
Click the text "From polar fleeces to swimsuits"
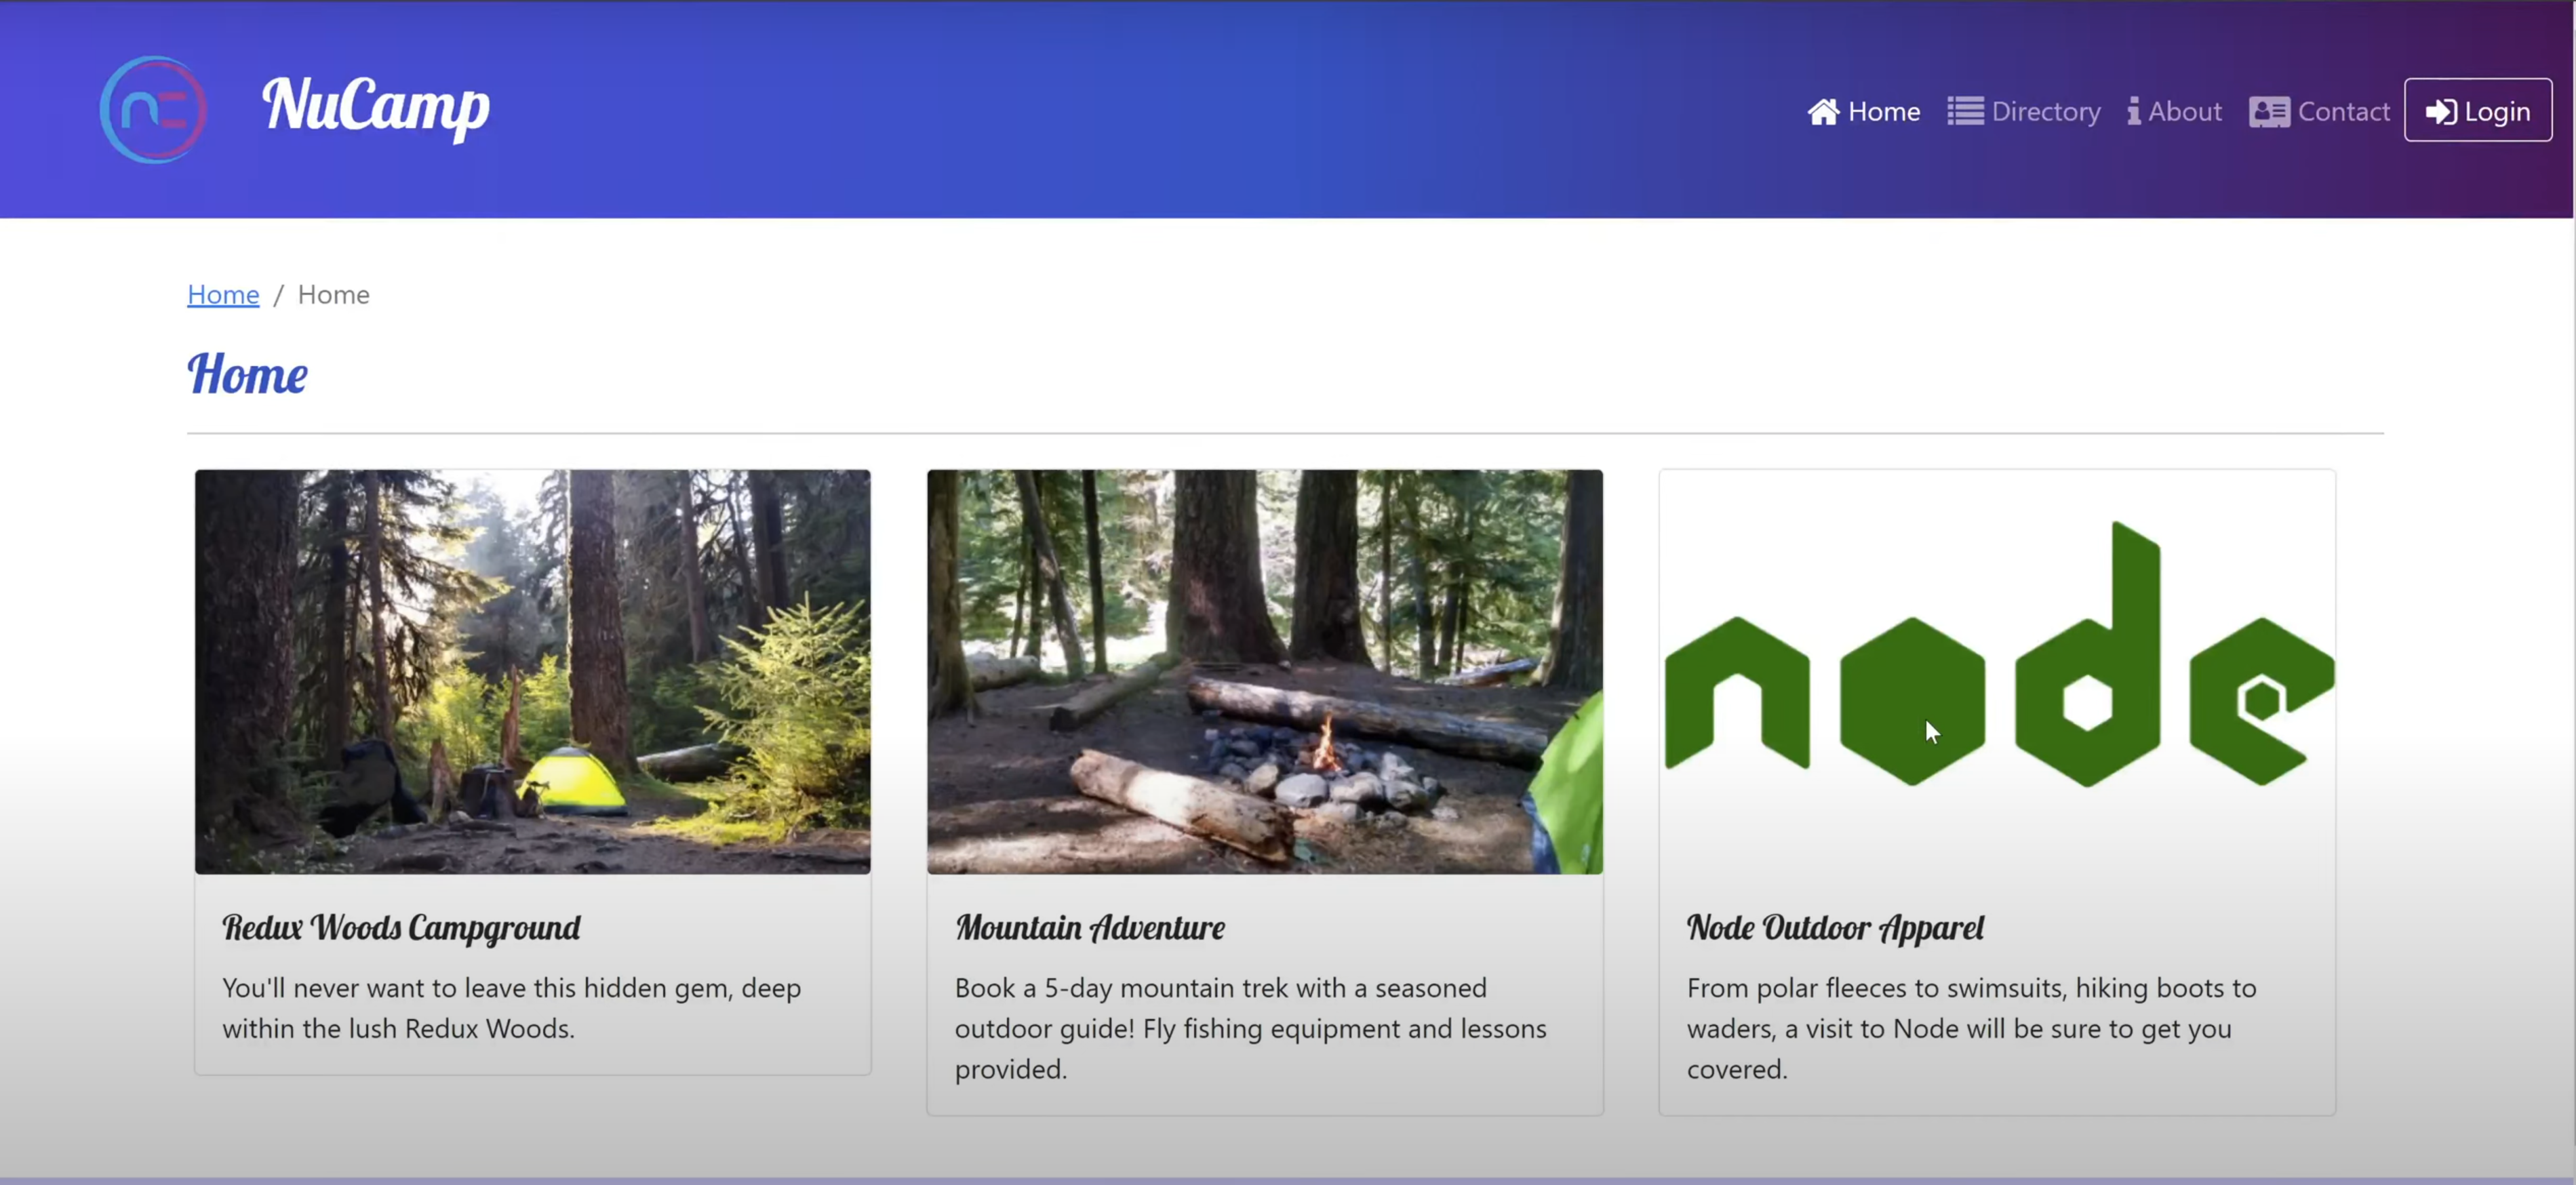tap(1972, 1028)
